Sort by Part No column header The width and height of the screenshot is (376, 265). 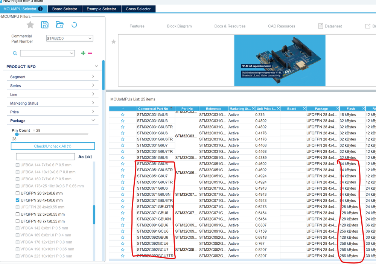(187, 109)
